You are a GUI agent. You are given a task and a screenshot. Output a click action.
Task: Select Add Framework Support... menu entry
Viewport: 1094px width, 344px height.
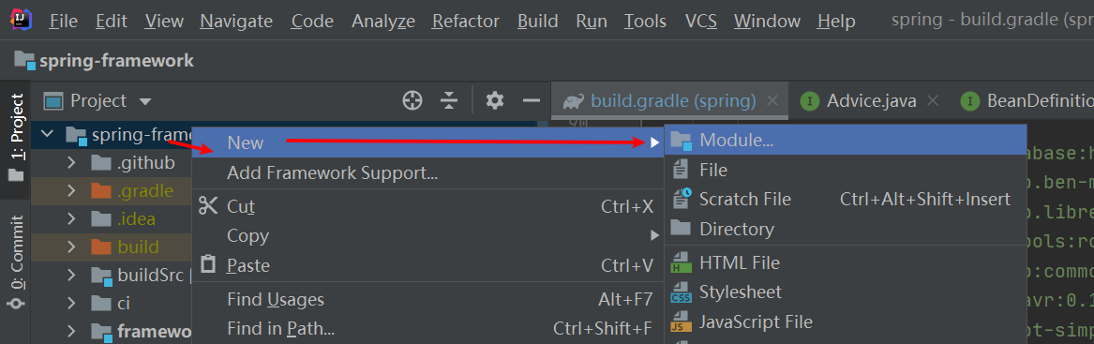coord(332,172)
